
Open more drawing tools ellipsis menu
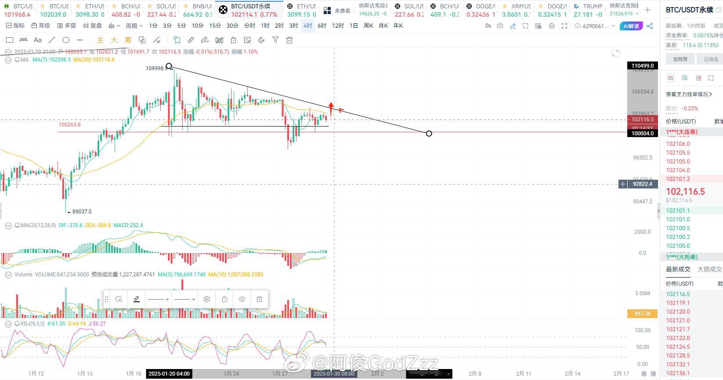(x=80, y=40)
